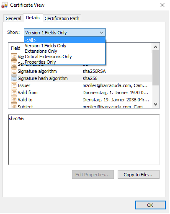Image resolution: width=170 pixels, height=214 pixels.
Task: Click the Field column header
Action: [x=15, y=48]
